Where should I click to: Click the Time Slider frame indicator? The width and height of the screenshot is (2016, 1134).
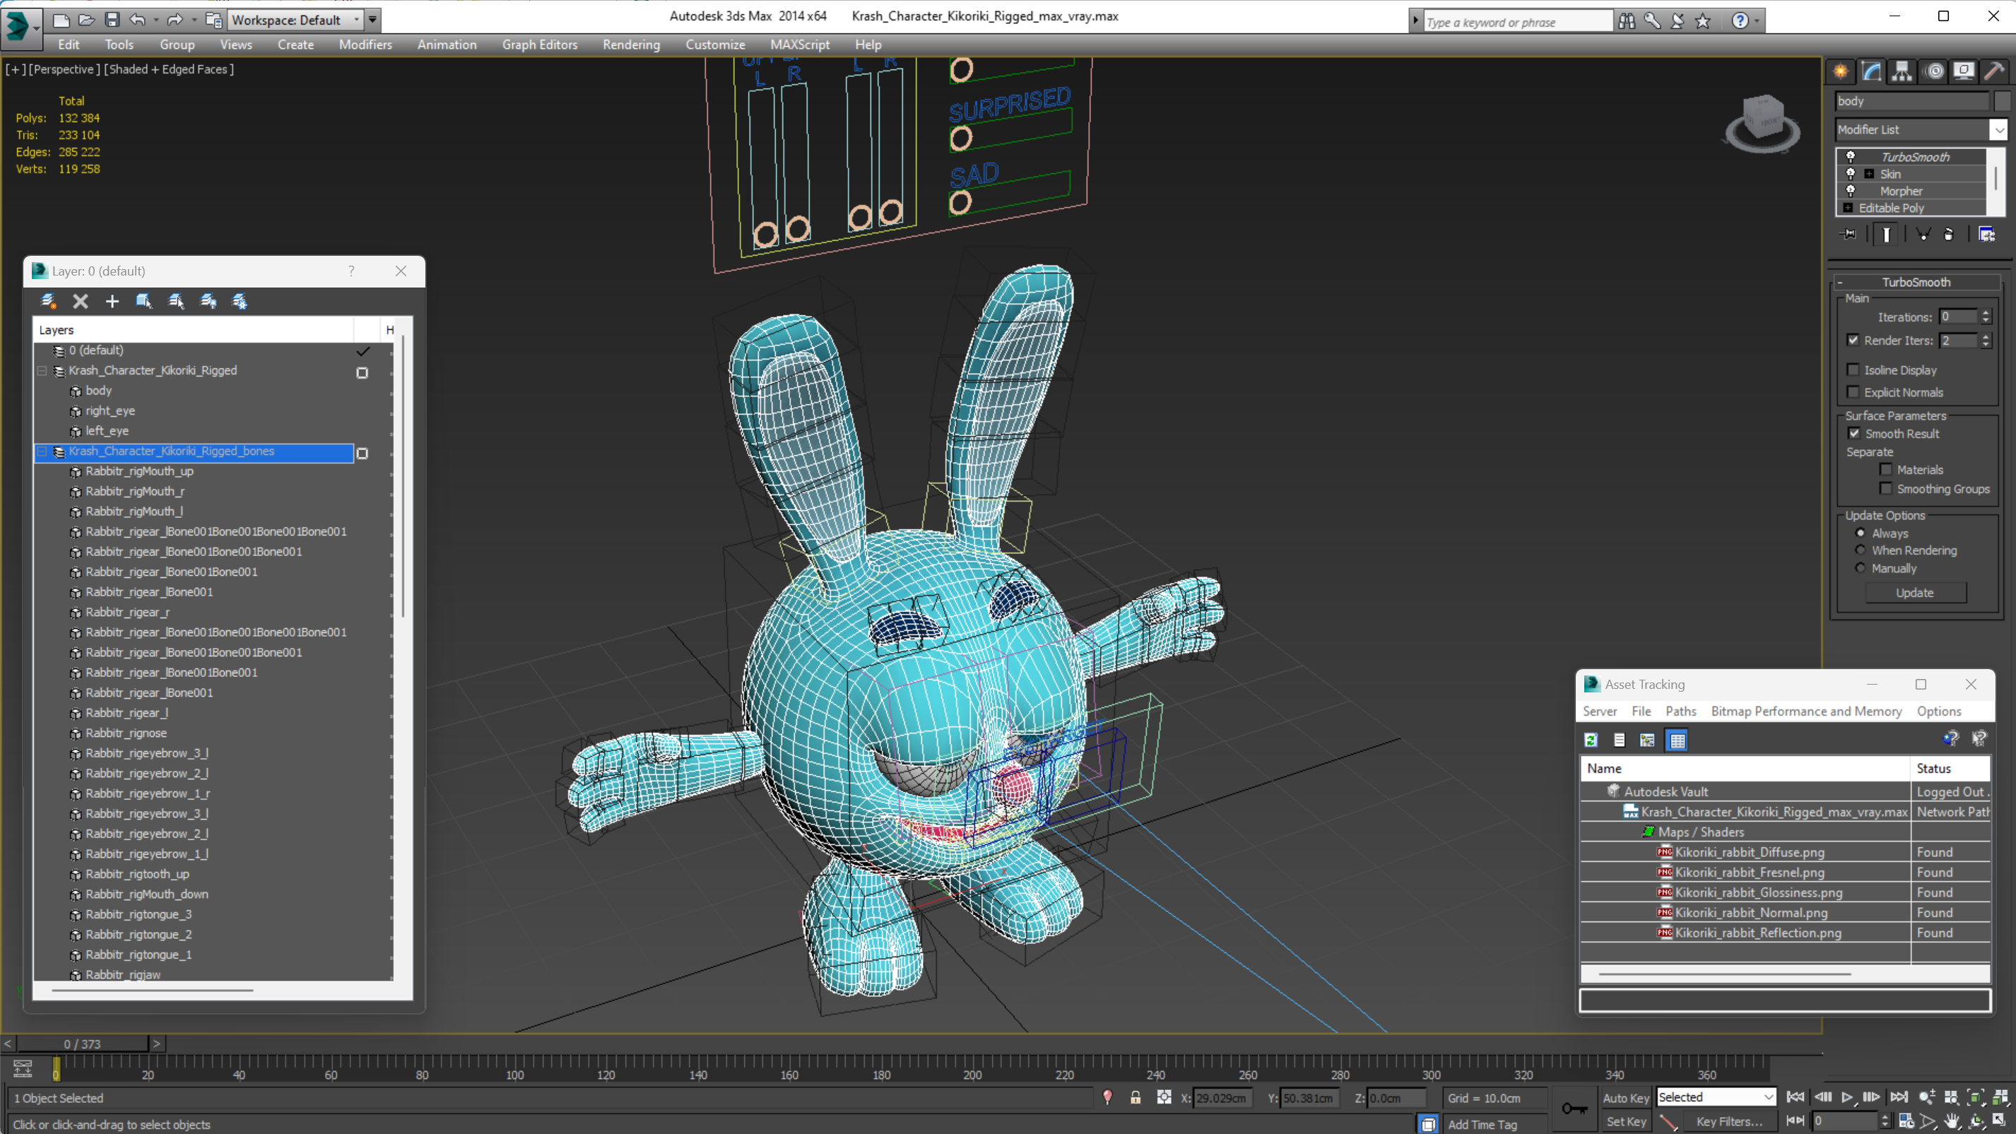tap(82, 1044)
